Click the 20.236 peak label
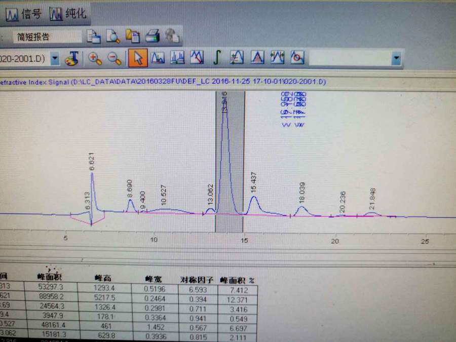This screenshot has height=342, width=456. pos(343,202)
